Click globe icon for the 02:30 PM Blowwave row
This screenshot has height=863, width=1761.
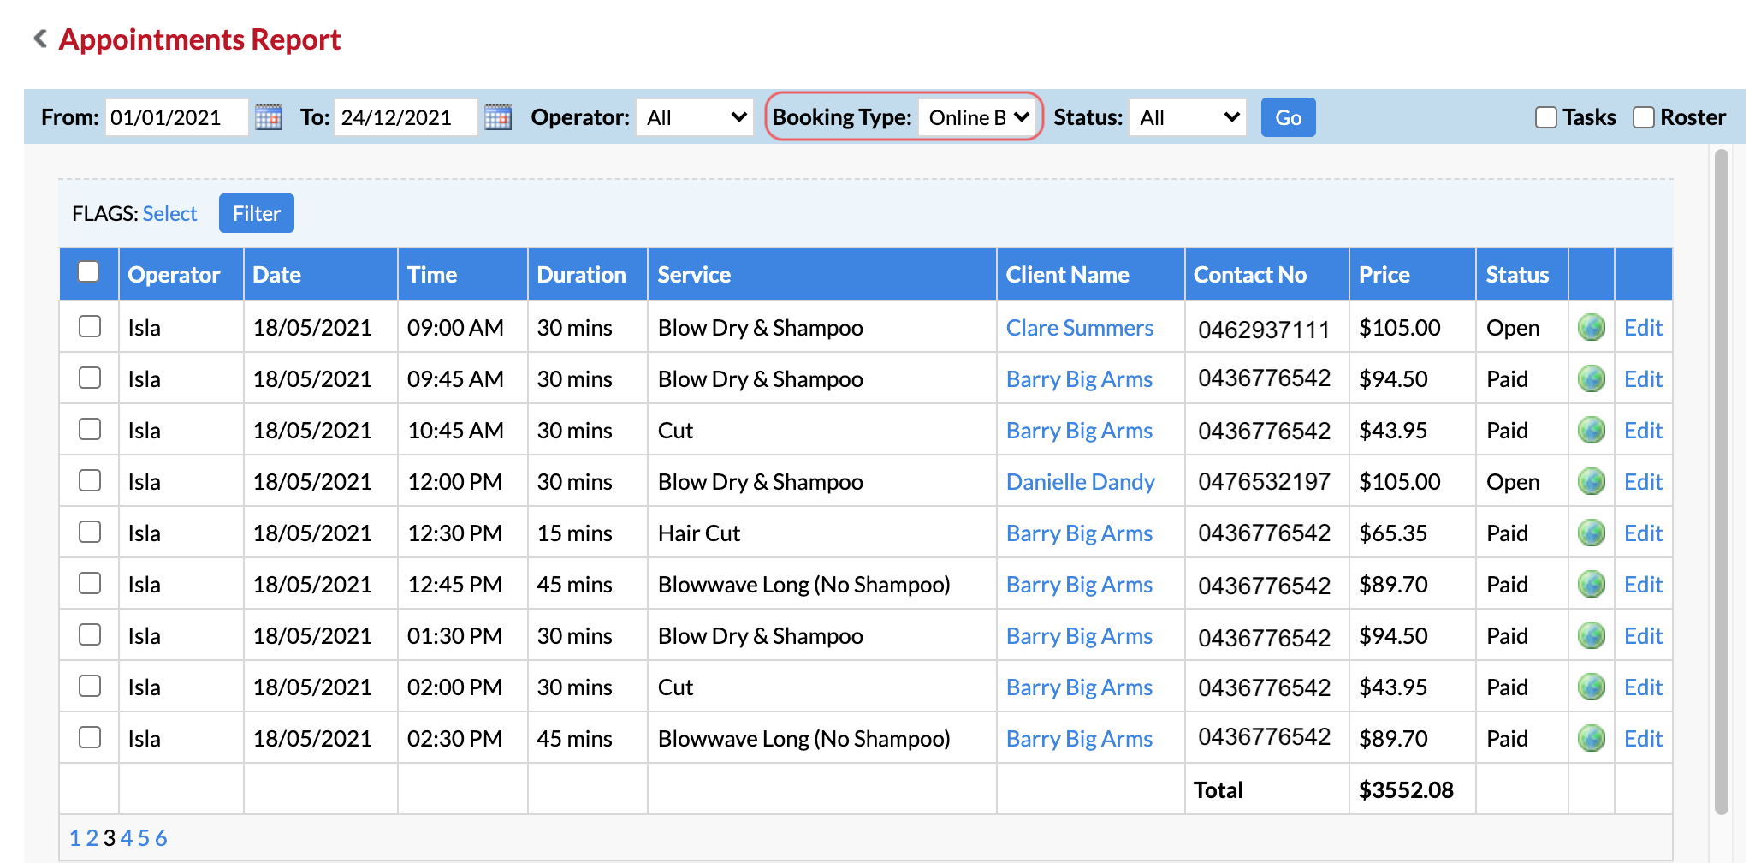click(x=1591, y=738)
